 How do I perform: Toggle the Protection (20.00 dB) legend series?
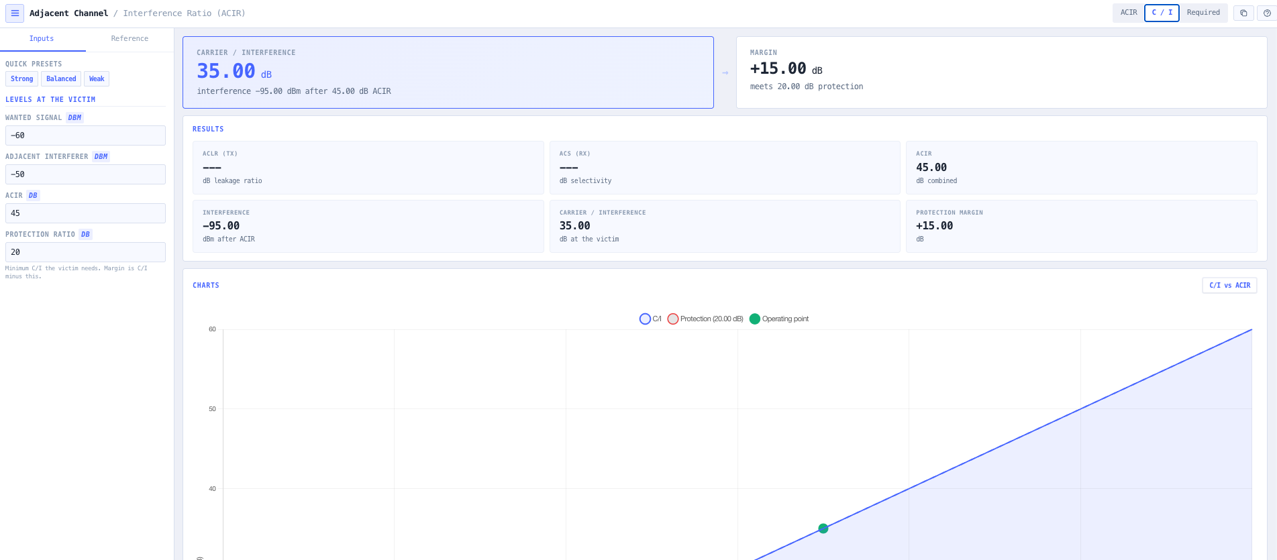tap(705, 319)
